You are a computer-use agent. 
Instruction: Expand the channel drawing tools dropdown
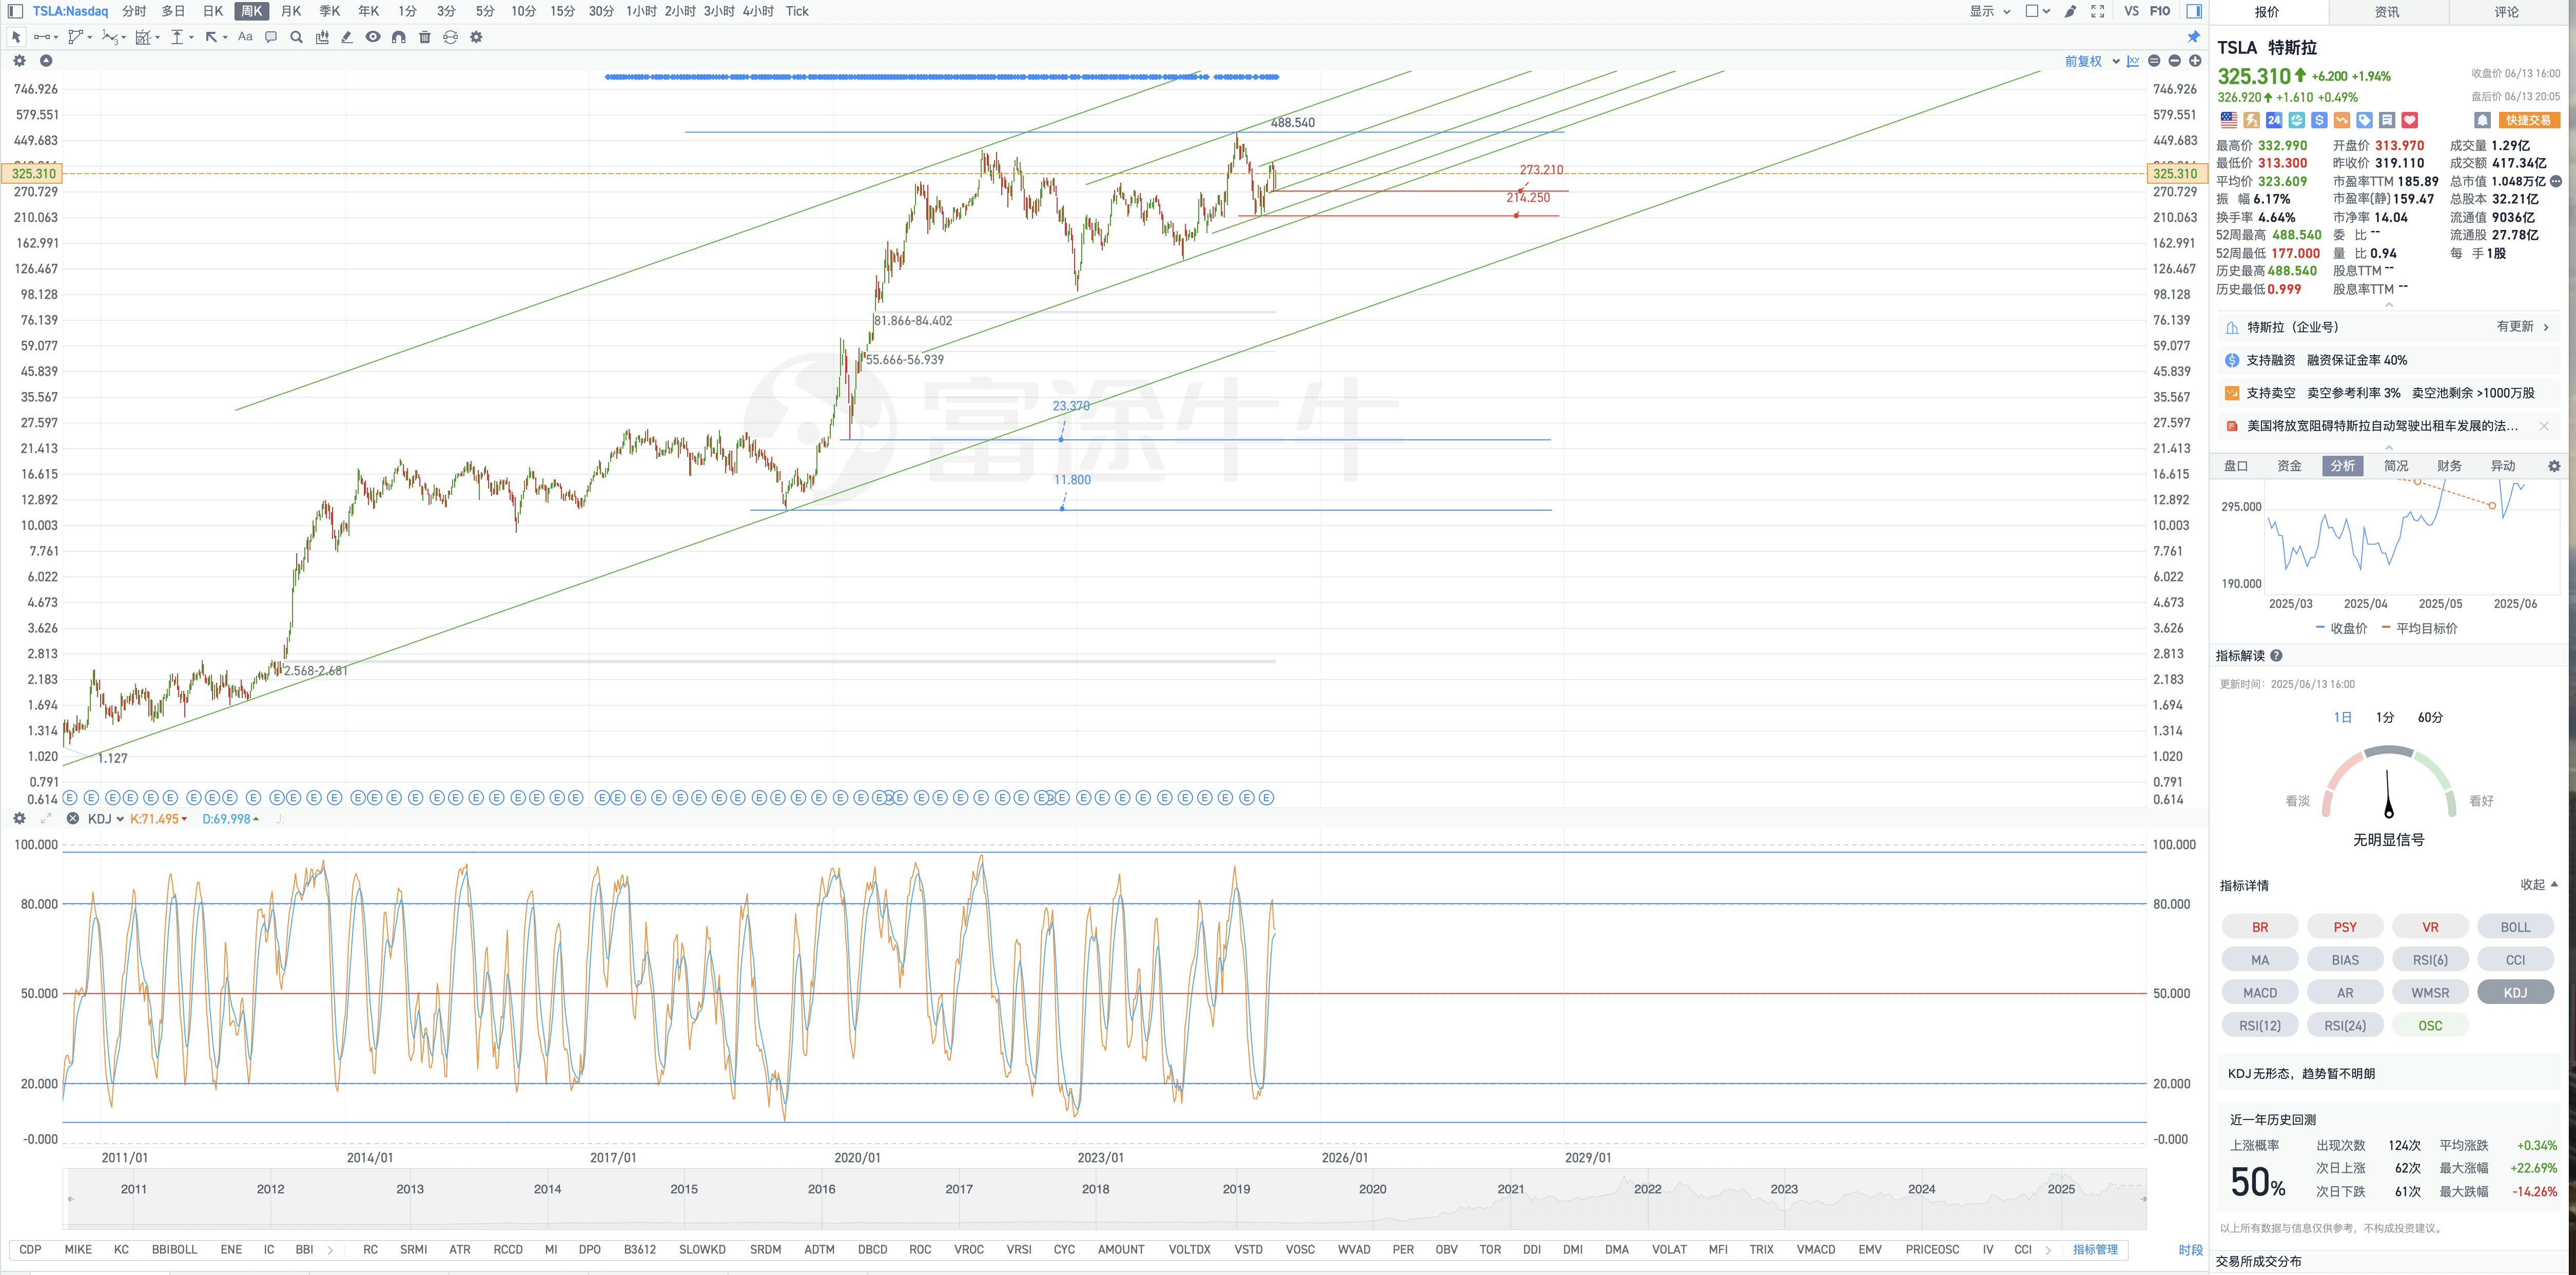[x=90, y=37]
